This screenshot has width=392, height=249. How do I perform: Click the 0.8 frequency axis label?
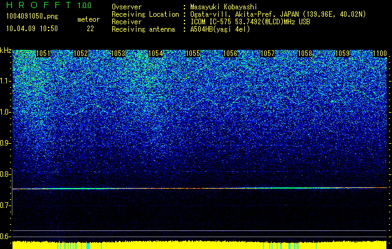click(x=6, y=174)
